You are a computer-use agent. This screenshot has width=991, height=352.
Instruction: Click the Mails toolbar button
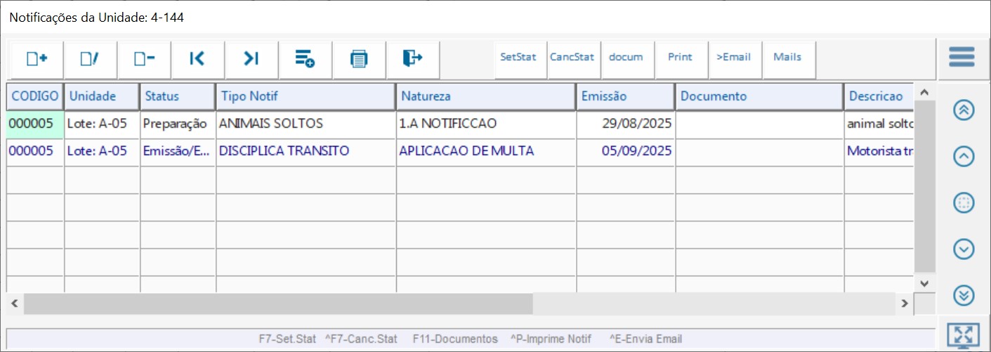click(787, 58)
